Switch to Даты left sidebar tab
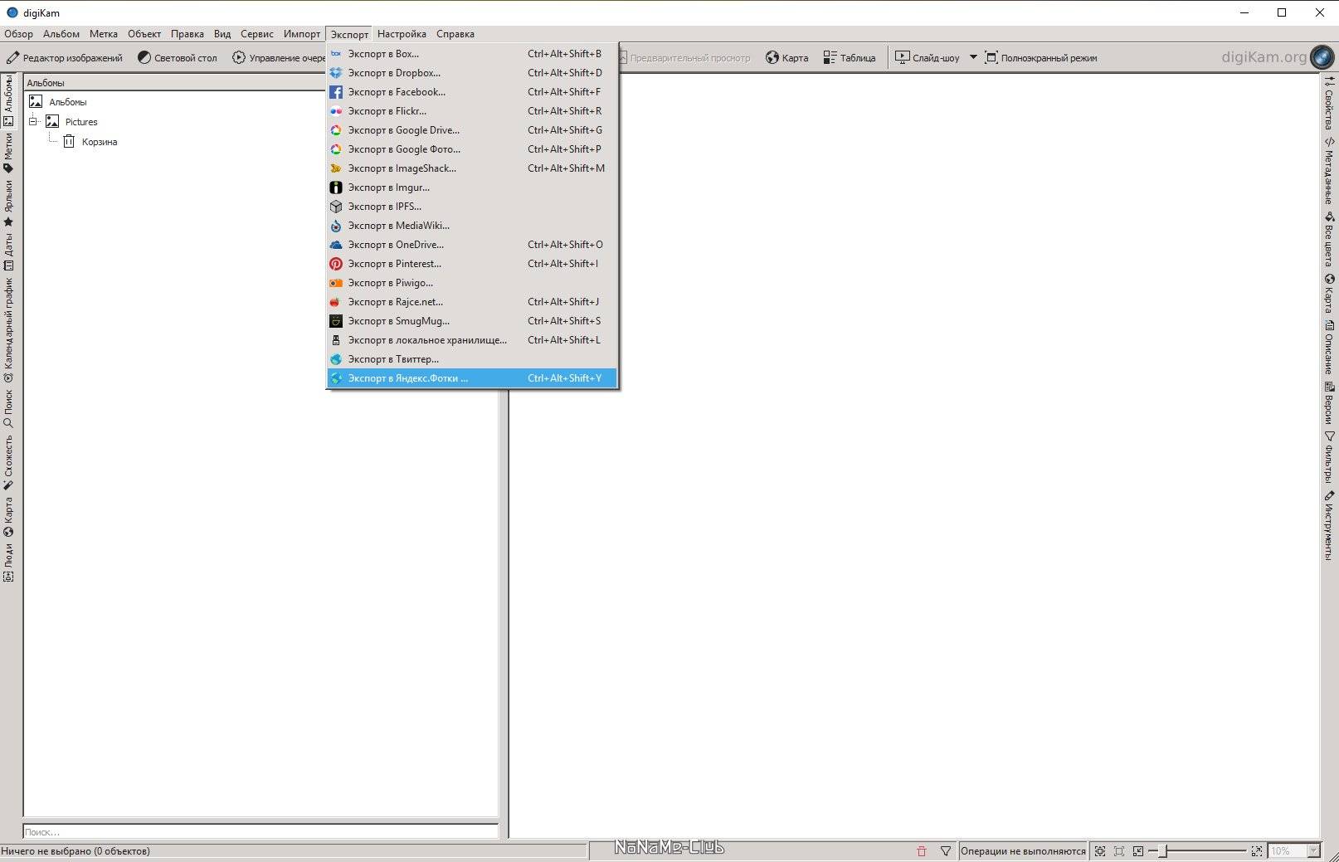The image size is (1339, 862). 8,252
